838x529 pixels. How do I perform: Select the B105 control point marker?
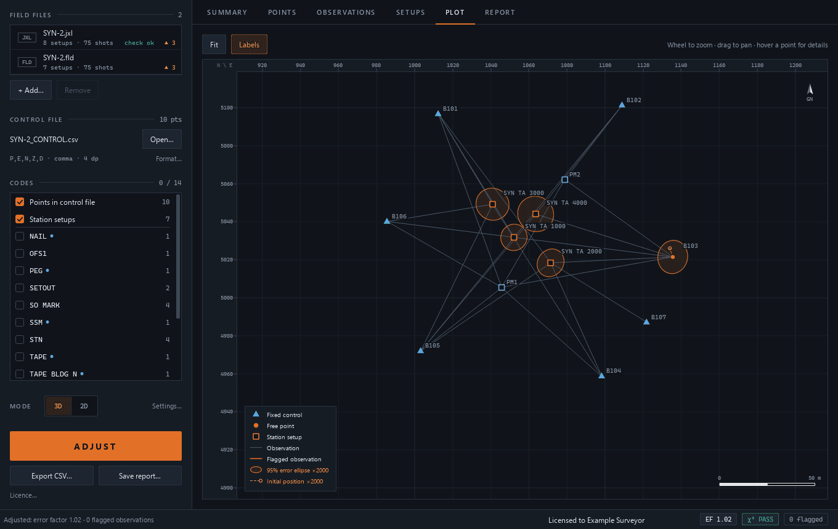[421, 350]
